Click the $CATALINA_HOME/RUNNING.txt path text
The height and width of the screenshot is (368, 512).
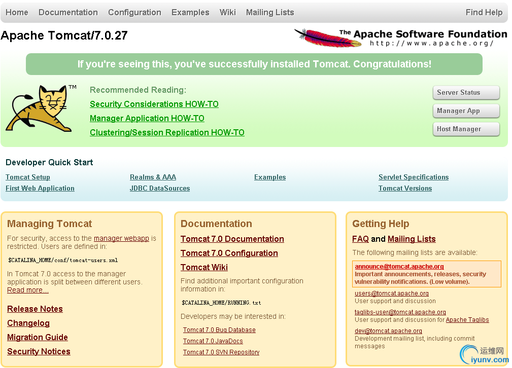(221, 303)
